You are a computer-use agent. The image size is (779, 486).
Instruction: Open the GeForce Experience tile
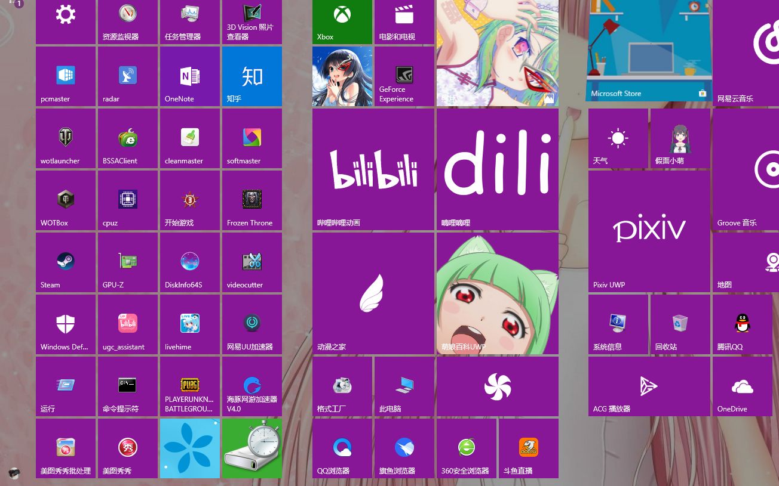(404, 76)
